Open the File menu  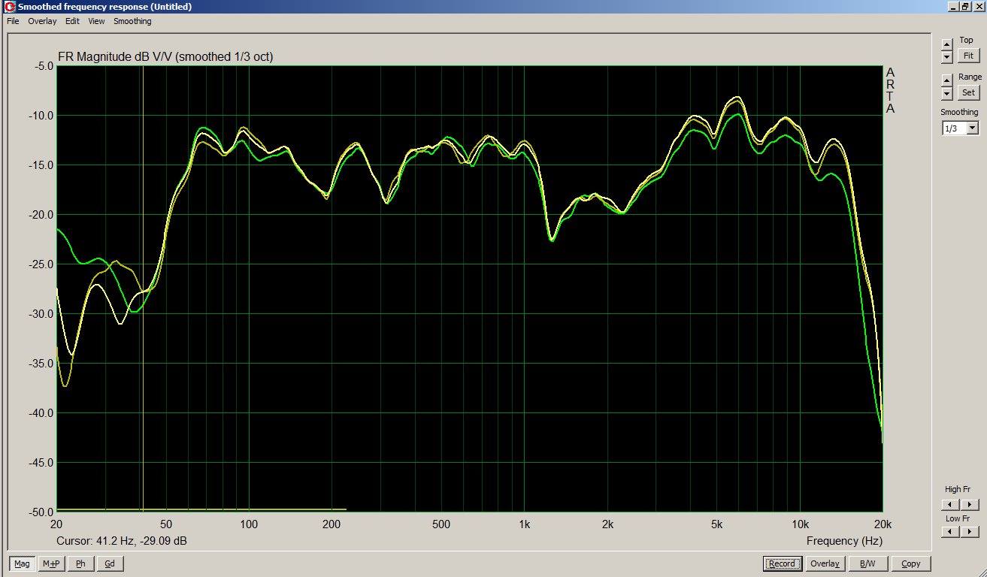point(13,21)
